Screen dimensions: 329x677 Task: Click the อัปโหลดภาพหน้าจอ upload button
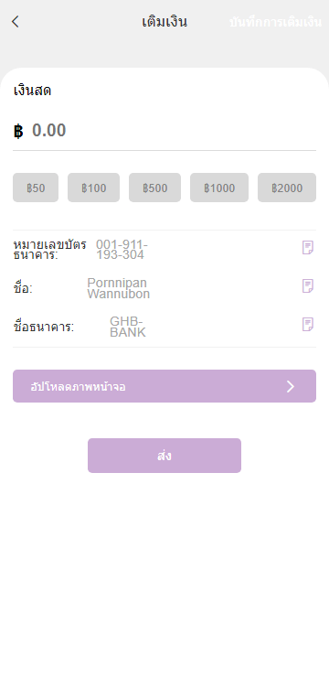point(164,386)
